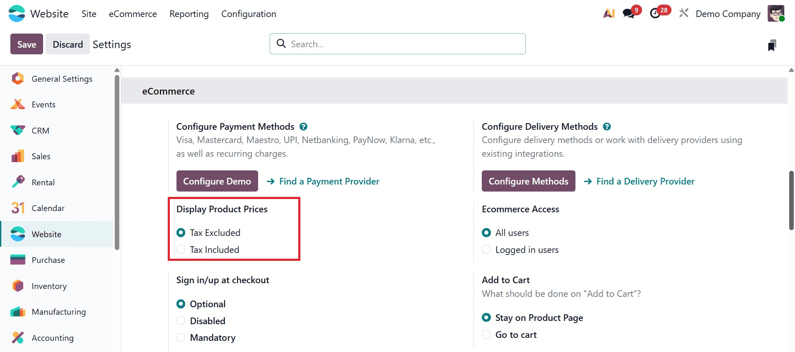This screenshot has width=795, height=352.
Task: Click the activities clock icon with badge 28
Action: click(656, 13)
